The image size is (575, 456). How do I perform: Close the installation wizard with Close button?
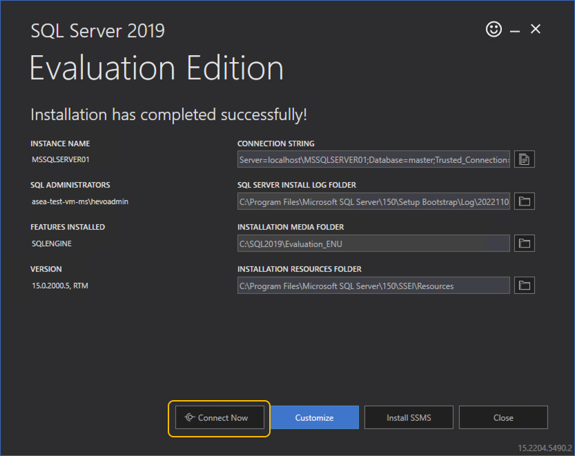pyautogui.click(x=503, y=417)
